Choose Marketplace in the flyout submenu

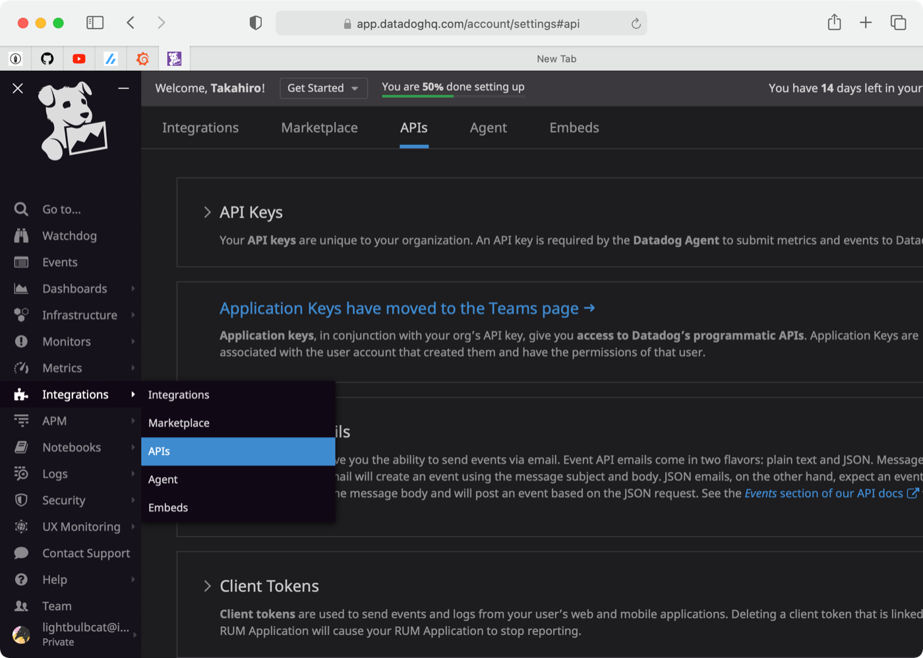[238, 423]
